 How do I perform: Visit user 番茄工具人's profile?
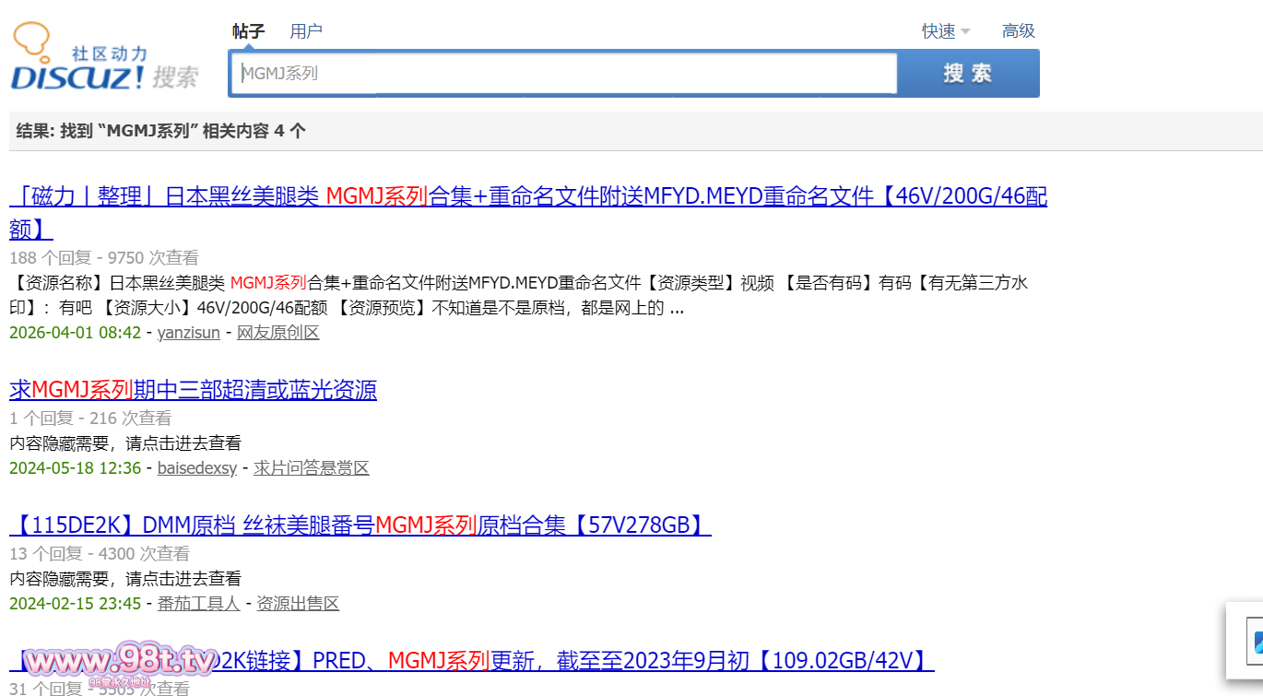tap(199, 604)
